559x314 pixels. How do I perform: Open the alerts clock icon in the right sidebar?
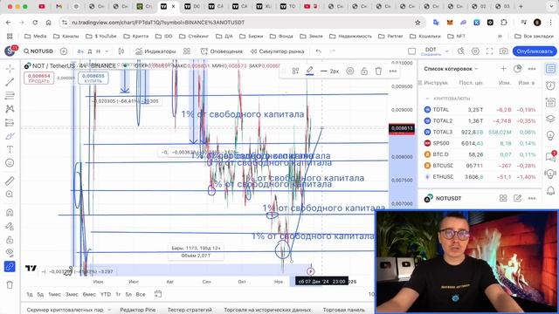pos(550,85)
